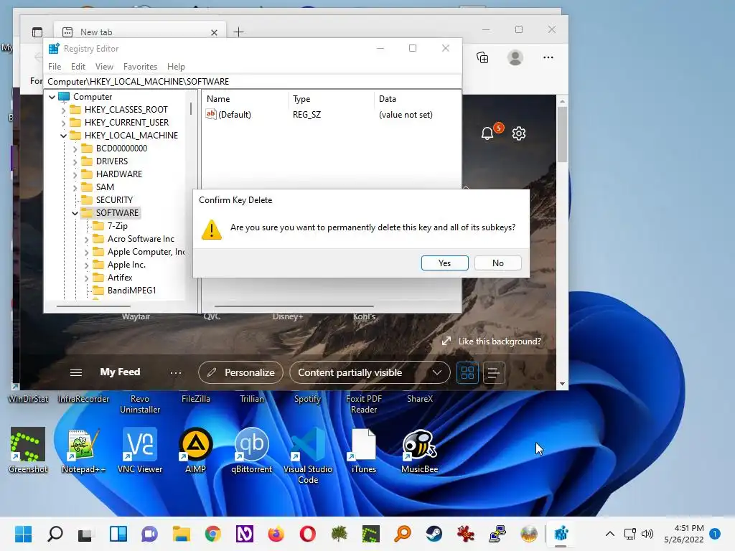This screenshot has height=551, width=735.
Task: Collapse HKEY_LOCAL_MACHINE node
Action: click(x=64, y=136)
